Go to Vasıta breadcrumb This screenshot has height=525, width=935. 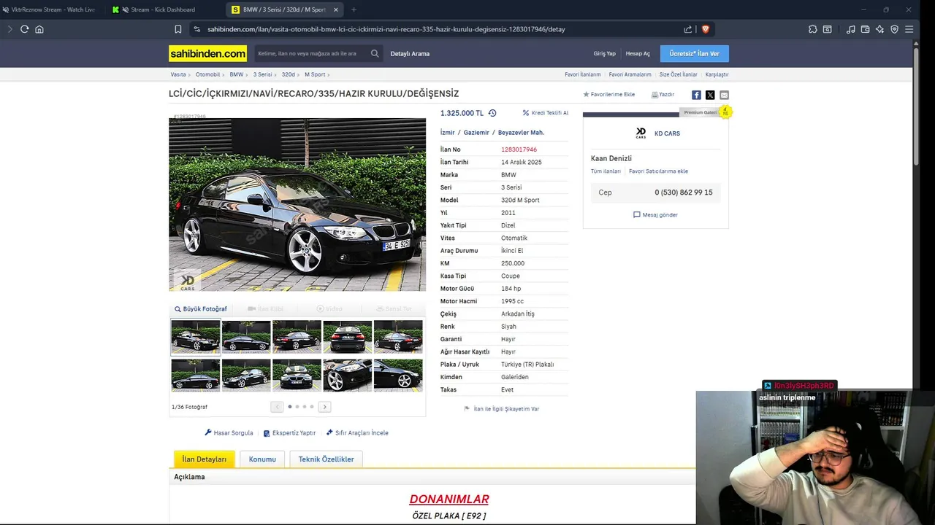tap(178, 74)
